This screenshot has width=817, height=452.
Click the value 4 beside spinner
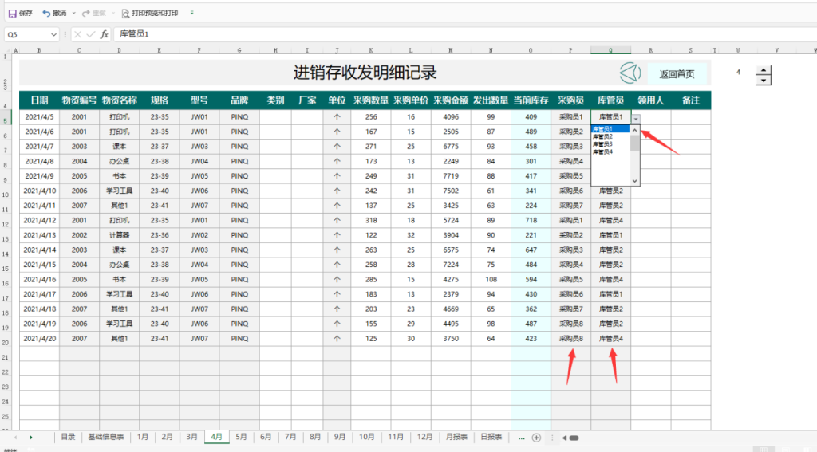[x=738, y=73]
